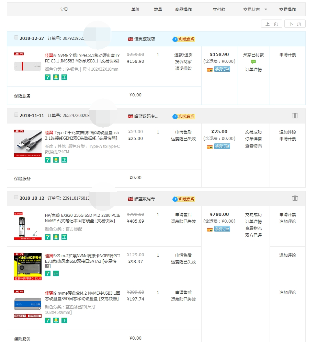Open Wangwang chat for the 2018-10-12 order
The height and width of the screenshot is (342, 317).
184,199
